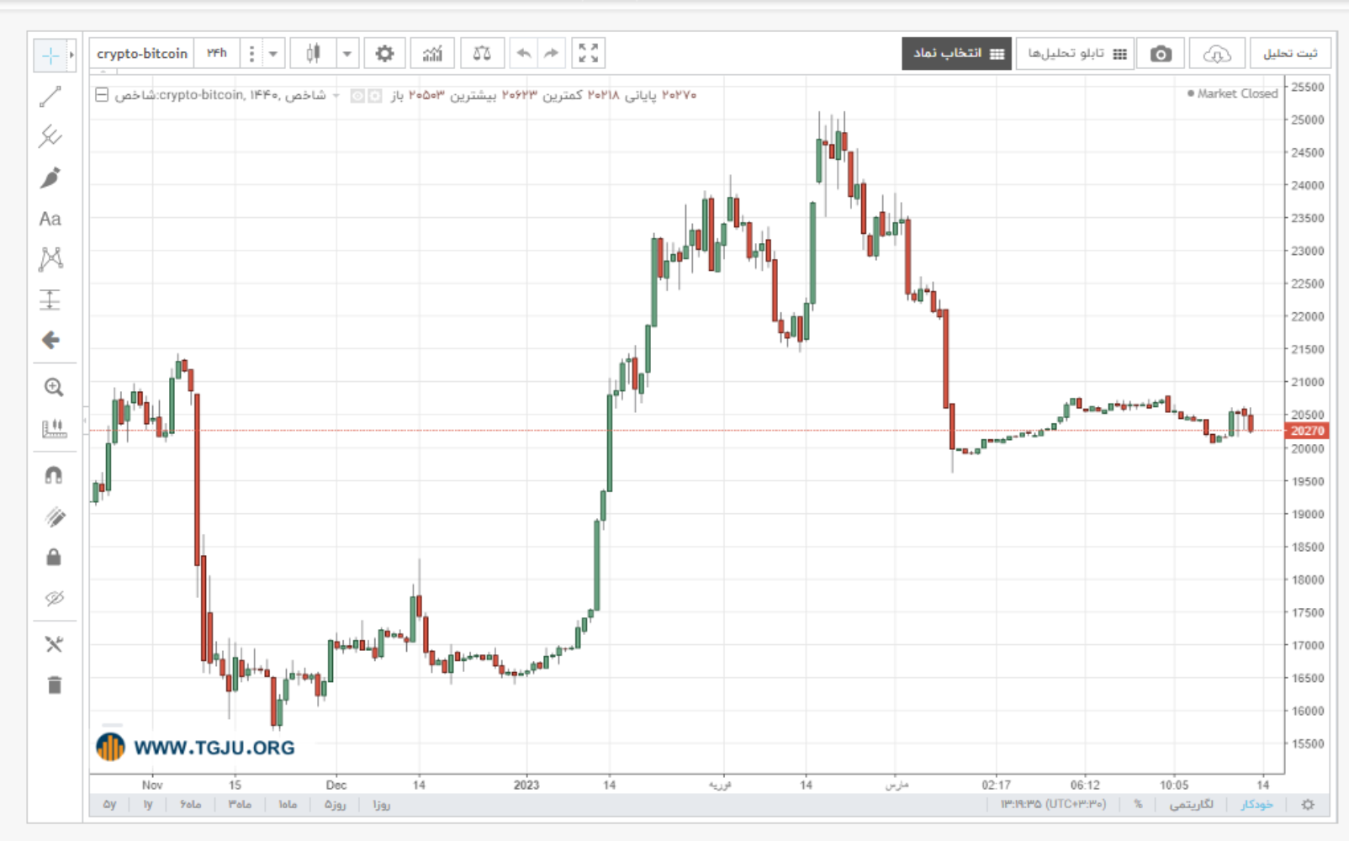This screenshot has width=1349, height=841.
Task: Open the تابلو تحلیل‌ها panel button
Action: pos(1076,54)
